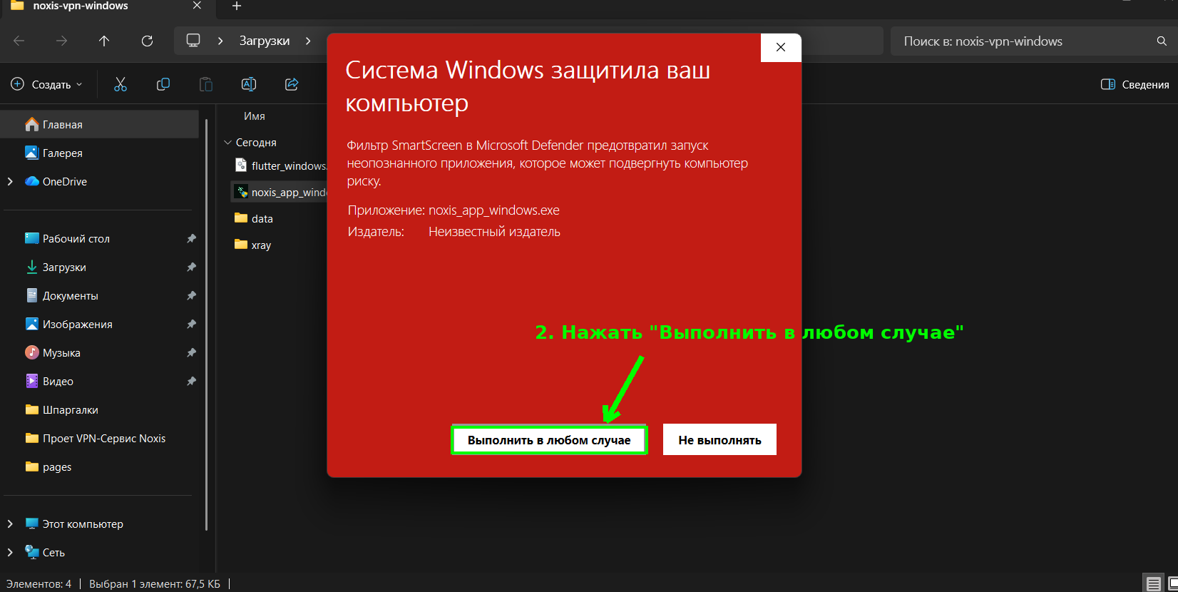Screen dimensions: 1178x592
Task: Click pin icon next to Рабочий стол
Action: point(191,238)
